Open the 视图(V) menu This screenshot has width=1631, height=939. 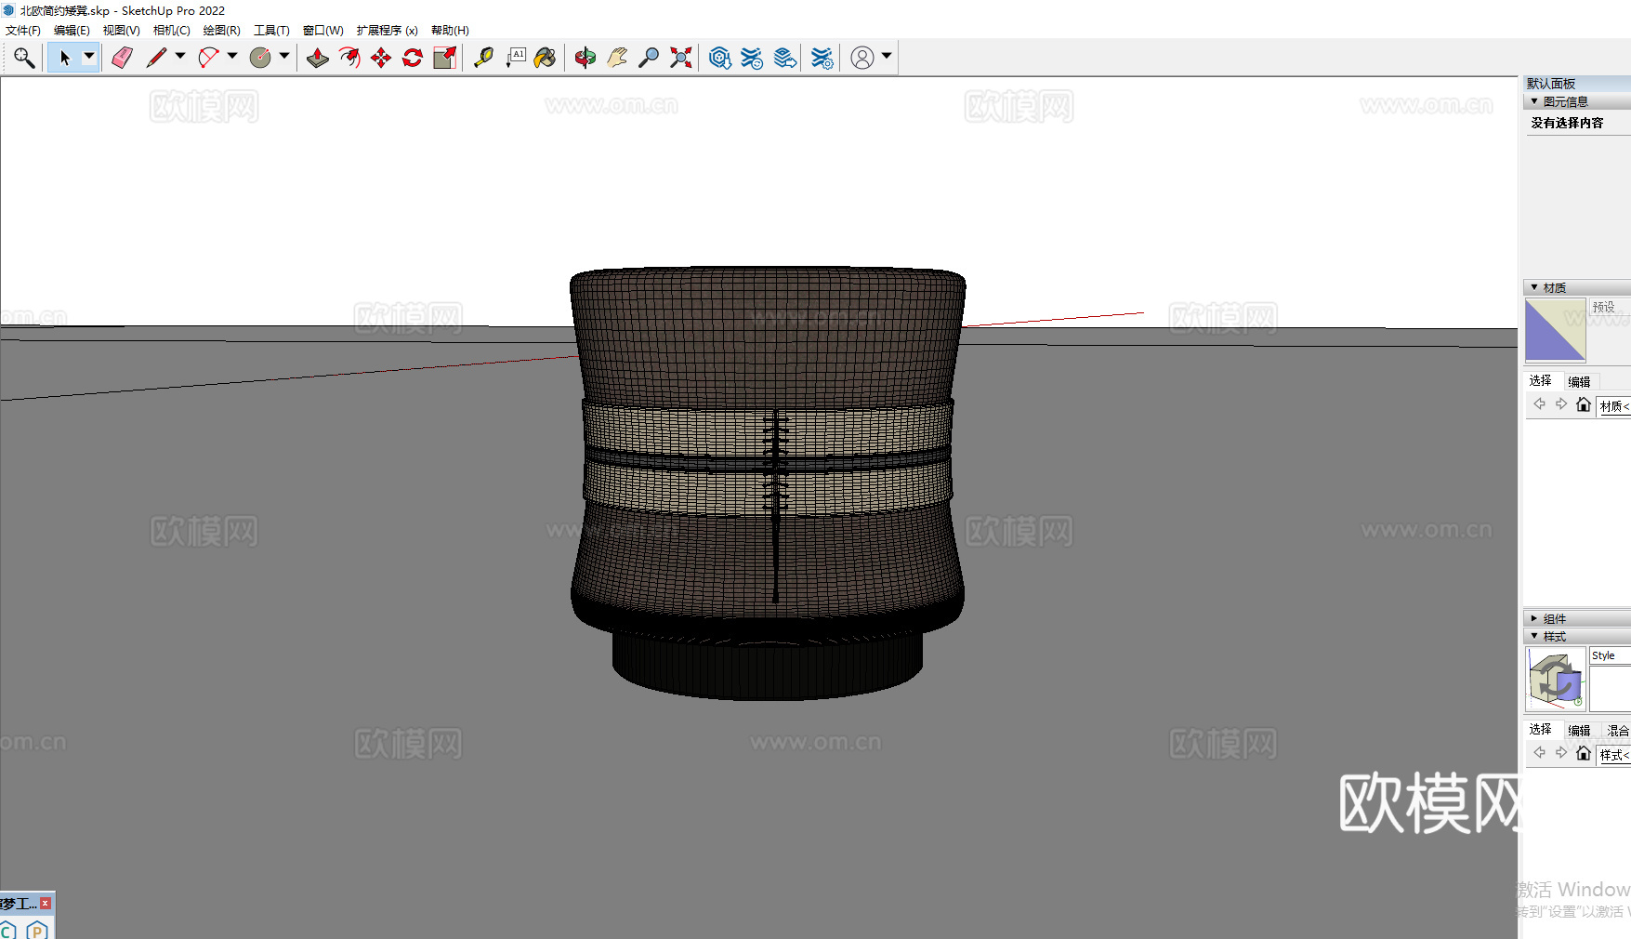[121, 31]
